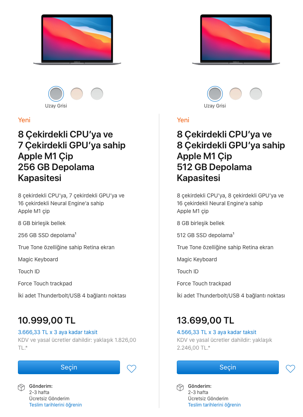Click Seçin button for 13.699,00 TL model
The width and height of the screenshot is (303, 417).
pos(228,367)
